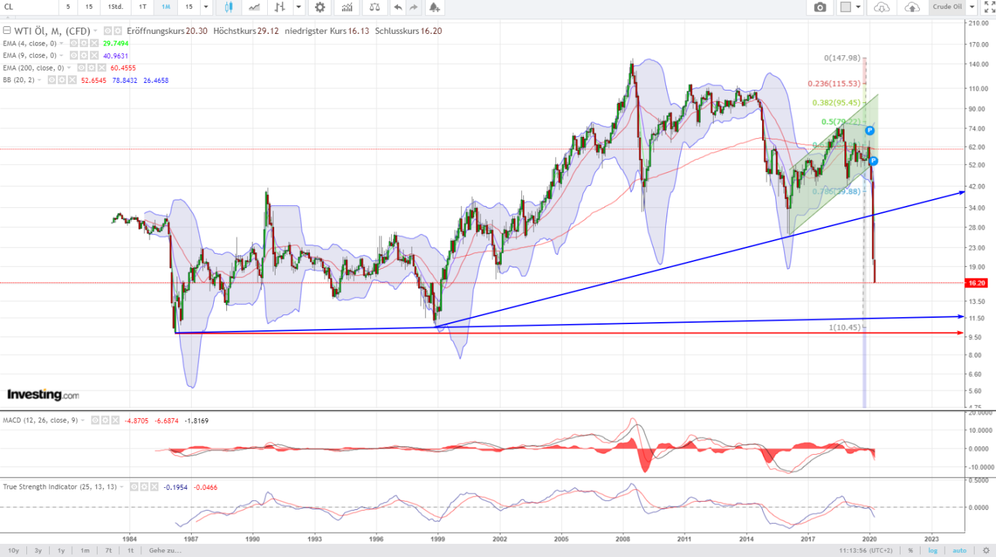Screen dimensions: 996x557
Task: Open dropdown arrow beside EMA (4, close, 0)
Action: tap(61, 43)
